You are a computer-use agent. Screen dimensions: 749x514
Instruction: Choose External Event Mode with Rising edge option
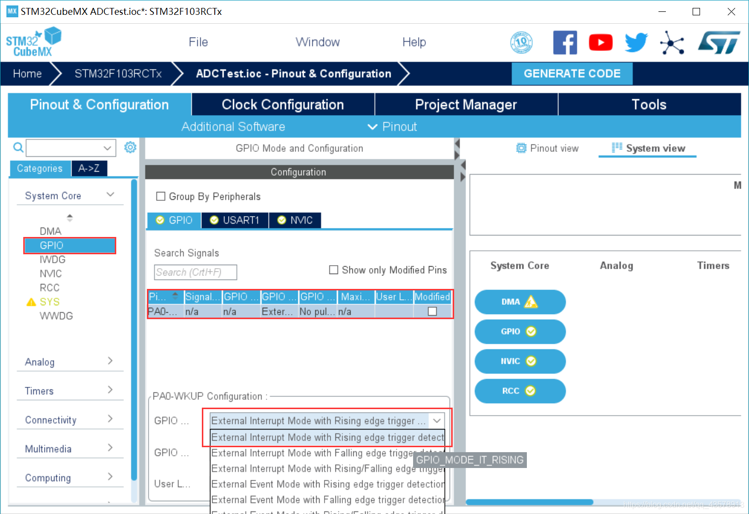click(328, 484)
